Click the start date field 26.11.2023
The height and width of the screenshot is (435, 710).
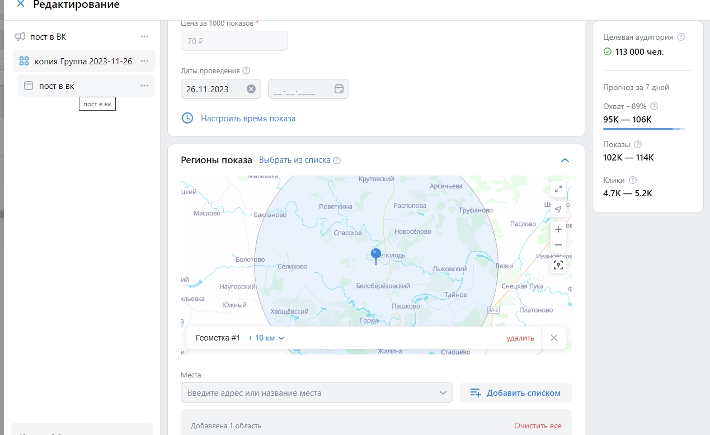[221, 89]
